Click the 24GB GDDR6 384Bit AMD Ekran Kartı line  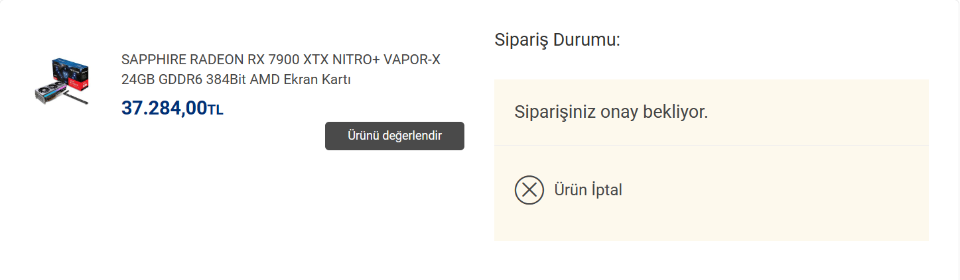pos(236,80)
